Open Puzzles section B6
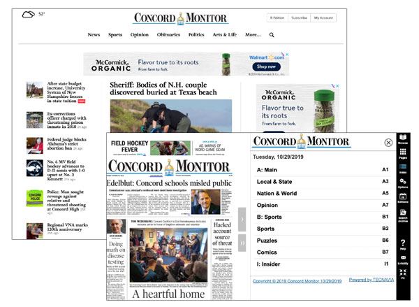Viewport: 419px width, 307px height. point(323,241)
